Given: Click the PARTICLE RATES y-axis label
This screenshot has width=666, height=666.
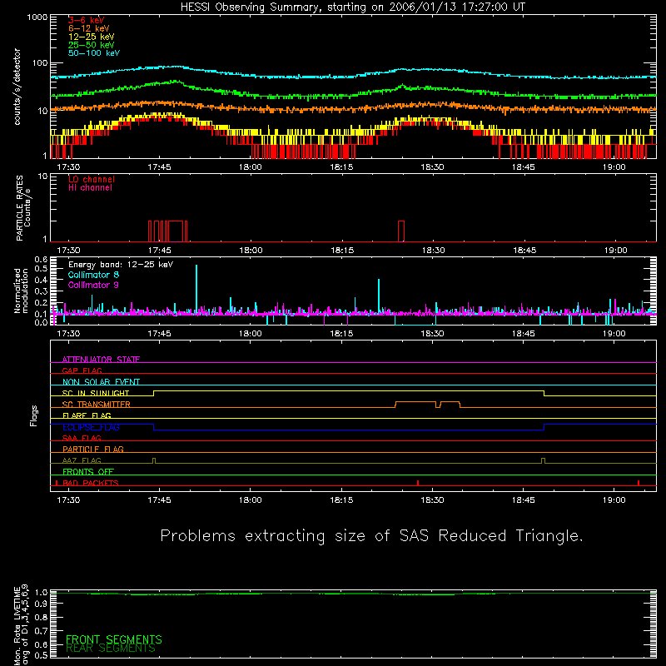Looking at the screenshot, I should coord(23,208).
